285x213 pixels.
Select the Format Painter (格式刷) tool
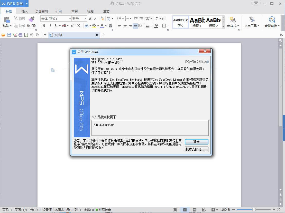[31, 22]
